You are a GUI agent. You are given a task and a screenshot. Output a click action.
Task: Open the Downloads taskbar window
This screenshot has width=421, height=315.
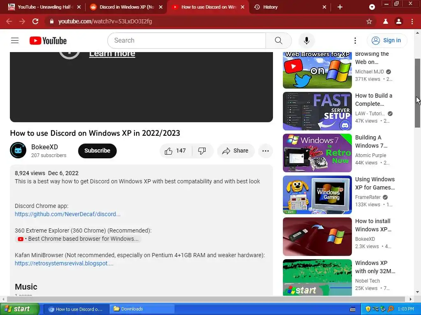click(x=142, y=309)
